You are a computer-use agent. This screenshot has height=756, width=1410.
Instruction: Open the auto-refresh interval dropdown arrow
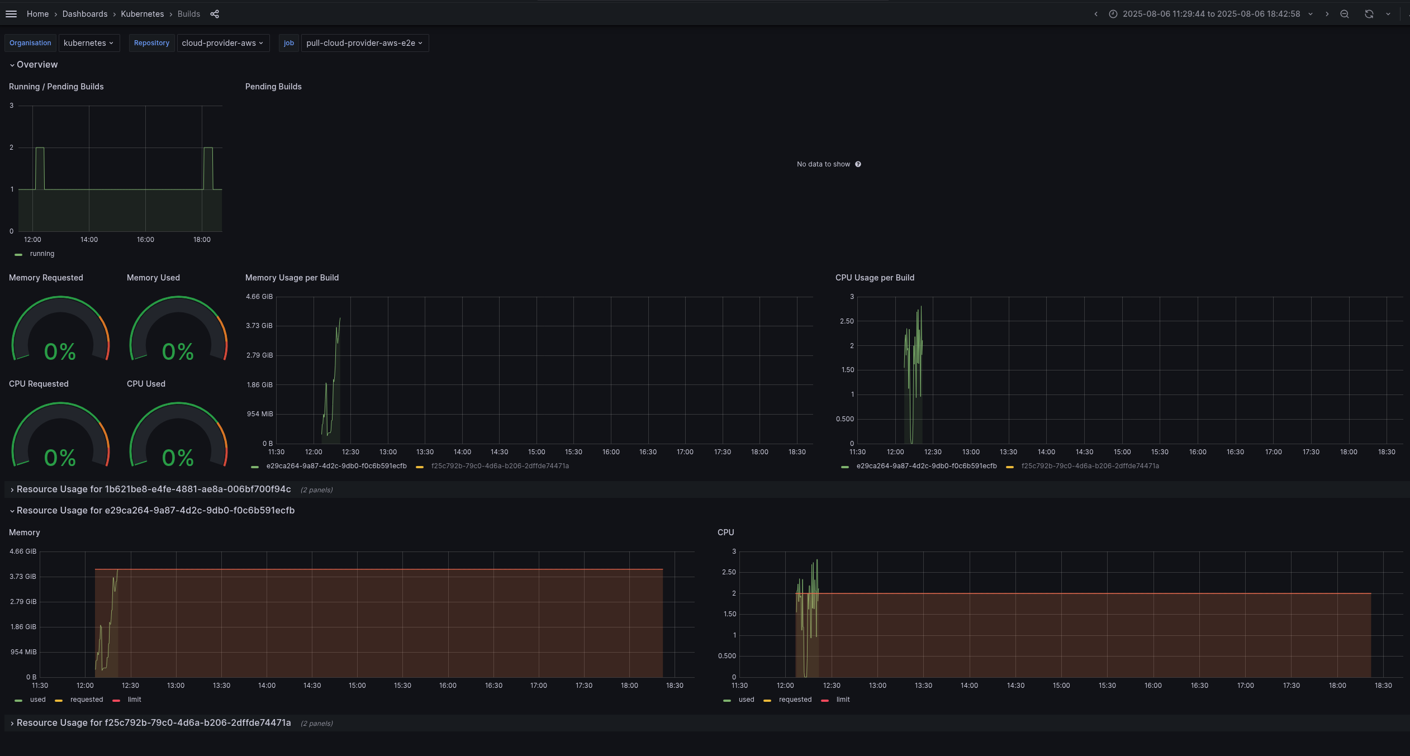coord(1388,14)
